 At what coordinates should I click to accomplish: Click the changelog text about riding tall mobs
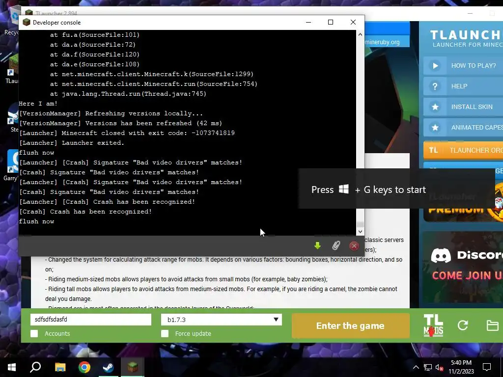221,294
